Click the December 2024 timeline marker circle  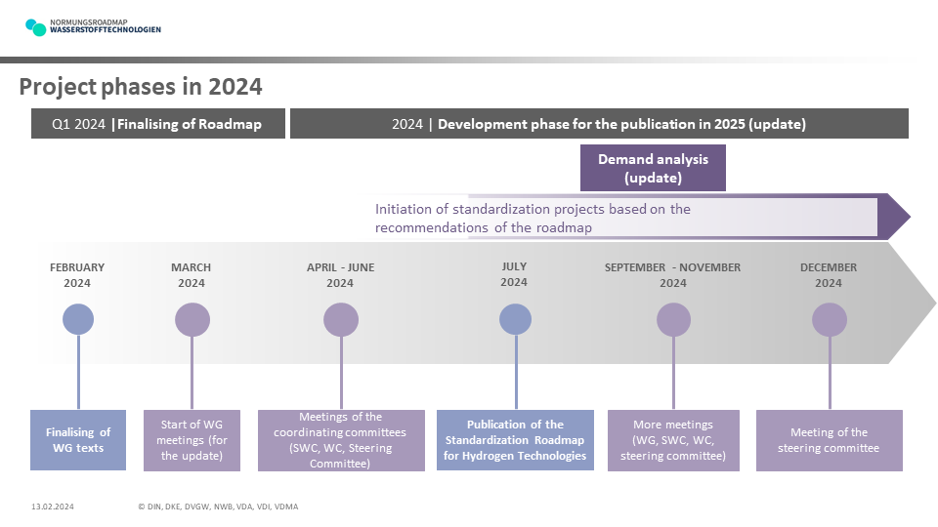click(x=830, y=319)
